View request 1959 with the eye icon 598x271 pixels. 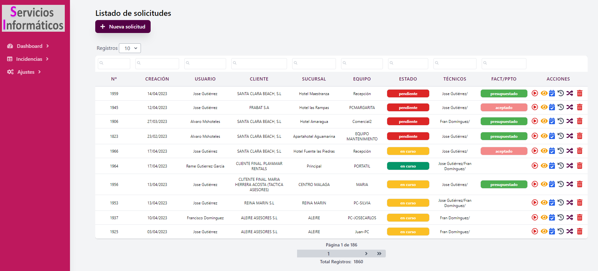point(544,93)
